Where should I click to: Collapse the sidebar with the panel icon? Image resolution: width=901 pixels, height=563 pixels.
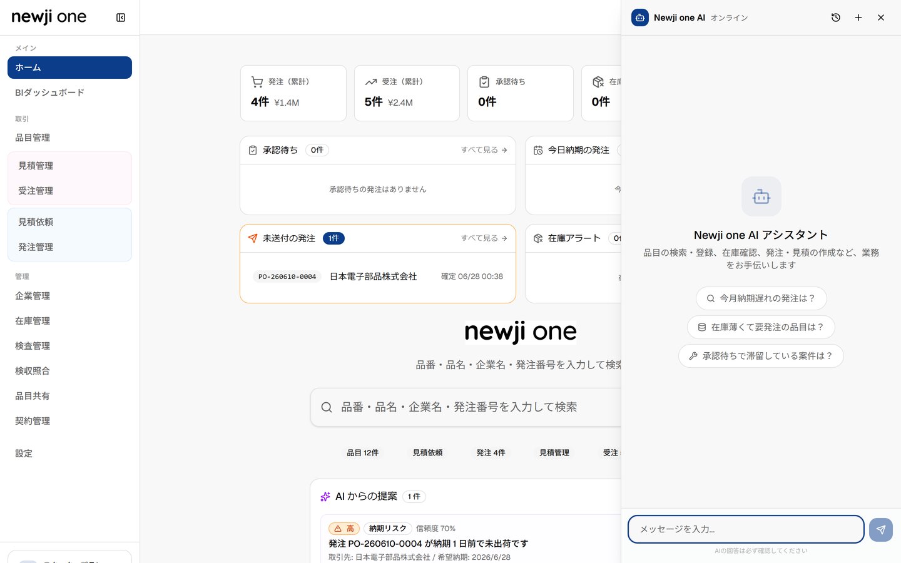(x=121, y=18)
